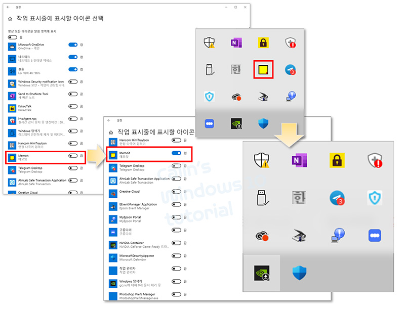The height and width of the screenshot is (309, 405).
Task: Enable Memoit toggle in back Settings window
Action: [73, 156]
